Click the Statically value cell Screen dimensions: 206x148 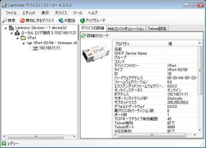(x=175, y=98)
